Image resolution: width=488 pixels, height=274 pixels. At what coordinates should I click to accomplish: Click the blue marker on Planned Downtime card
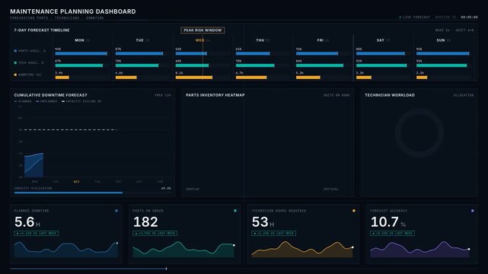(x=116, y=211)
